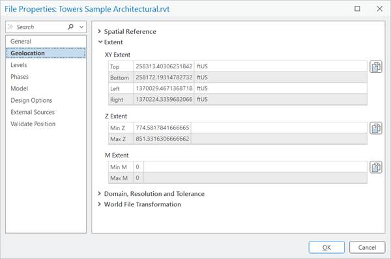Select the Right value 1370224.3359682066
391x259 pixels.
[x=164, y=99]
